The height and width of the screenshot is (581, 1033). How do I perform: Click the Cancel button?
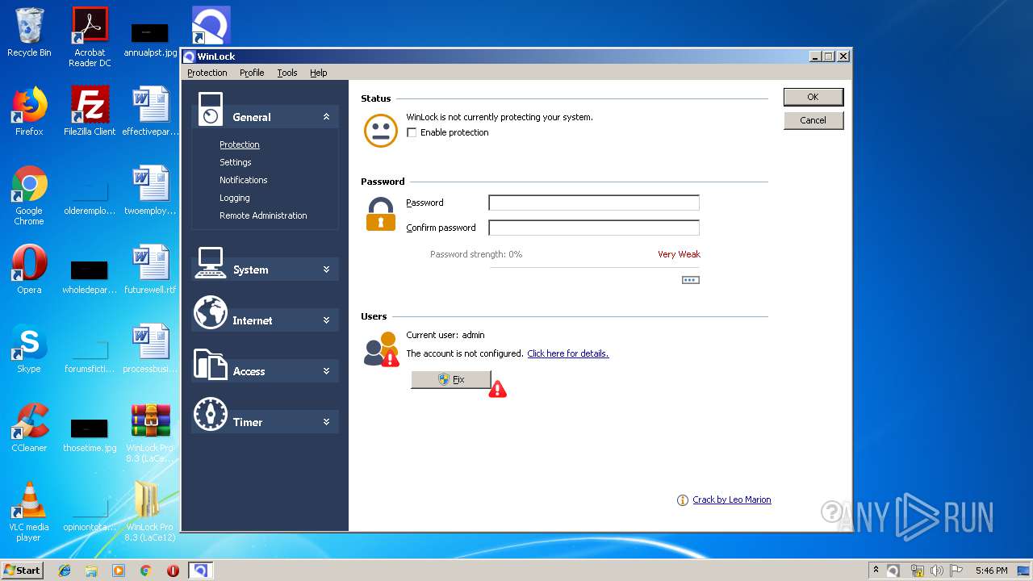tap(813, 120)
